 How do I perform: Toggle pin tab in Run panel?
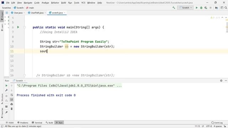point(6,112)
